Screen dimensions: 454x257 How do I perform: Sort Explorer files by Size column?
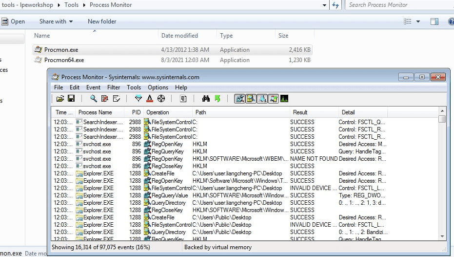(295, 35)
